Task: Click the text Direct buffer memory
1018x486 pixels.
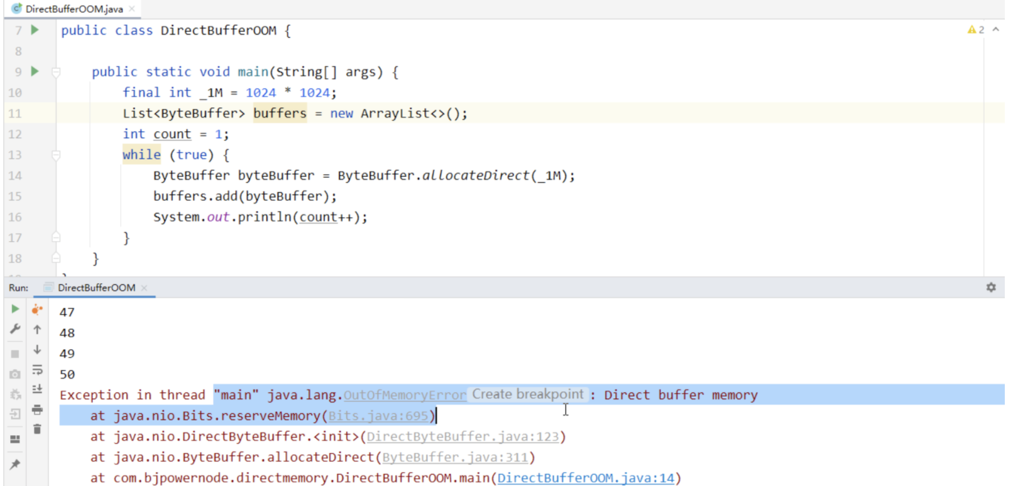Action: (681, 395)
